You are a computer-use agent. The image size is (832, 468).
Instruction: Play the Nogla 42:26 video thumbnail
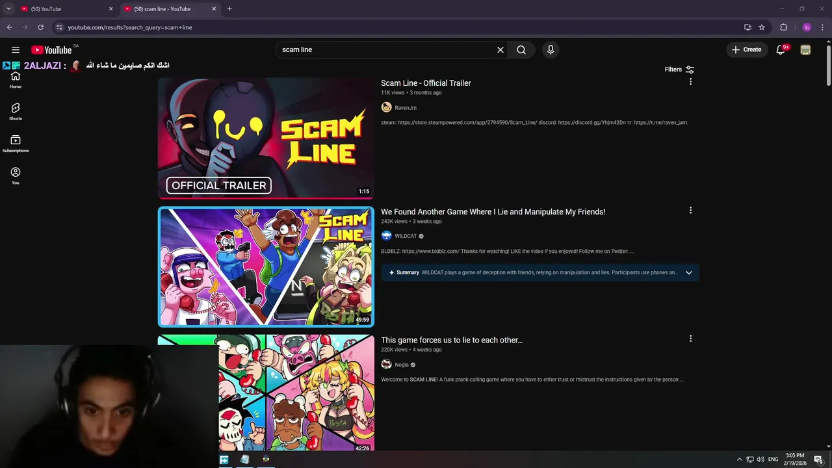click(x=296, y=393)
